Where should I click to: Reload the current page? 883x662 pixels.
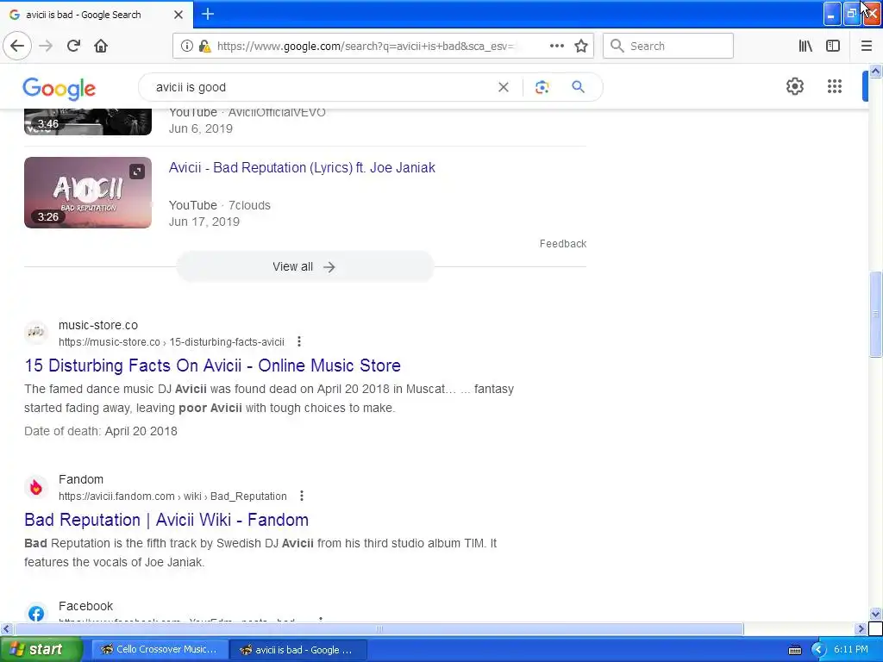(x=73, y=47)
